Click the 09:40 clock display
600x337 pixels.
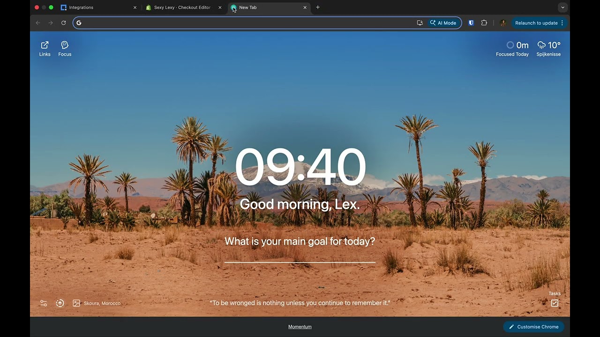click(300, 167)
